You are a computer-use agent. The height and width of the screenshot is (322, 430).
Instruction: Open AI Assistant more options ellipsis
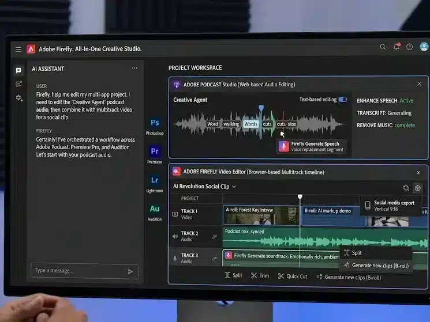pyautogui.click(x=134, y=68)
